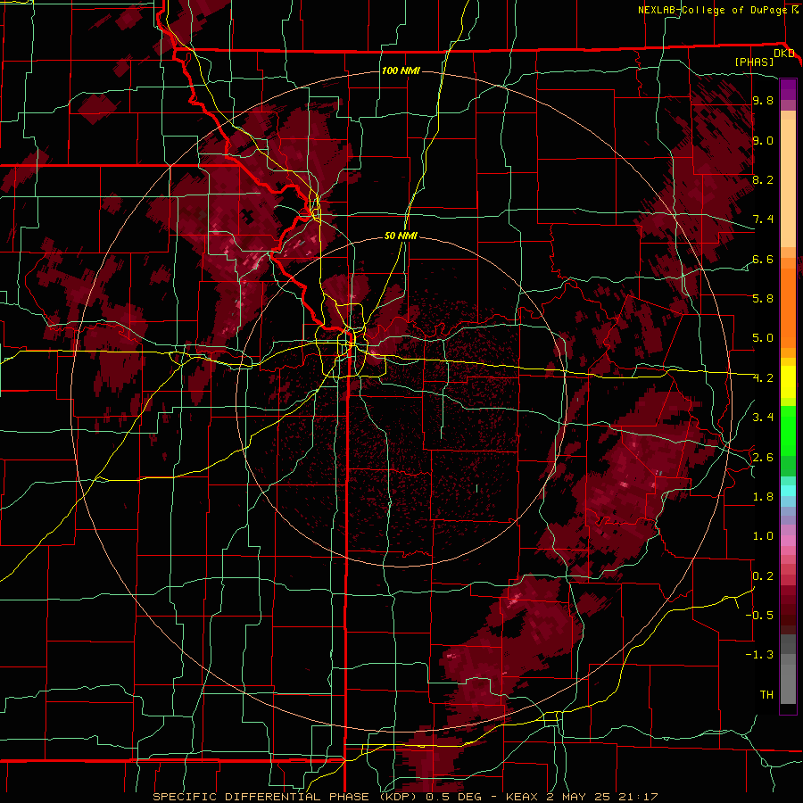Click the 9.0 scale value
The image size is (803, 803).
coord(763,140)
